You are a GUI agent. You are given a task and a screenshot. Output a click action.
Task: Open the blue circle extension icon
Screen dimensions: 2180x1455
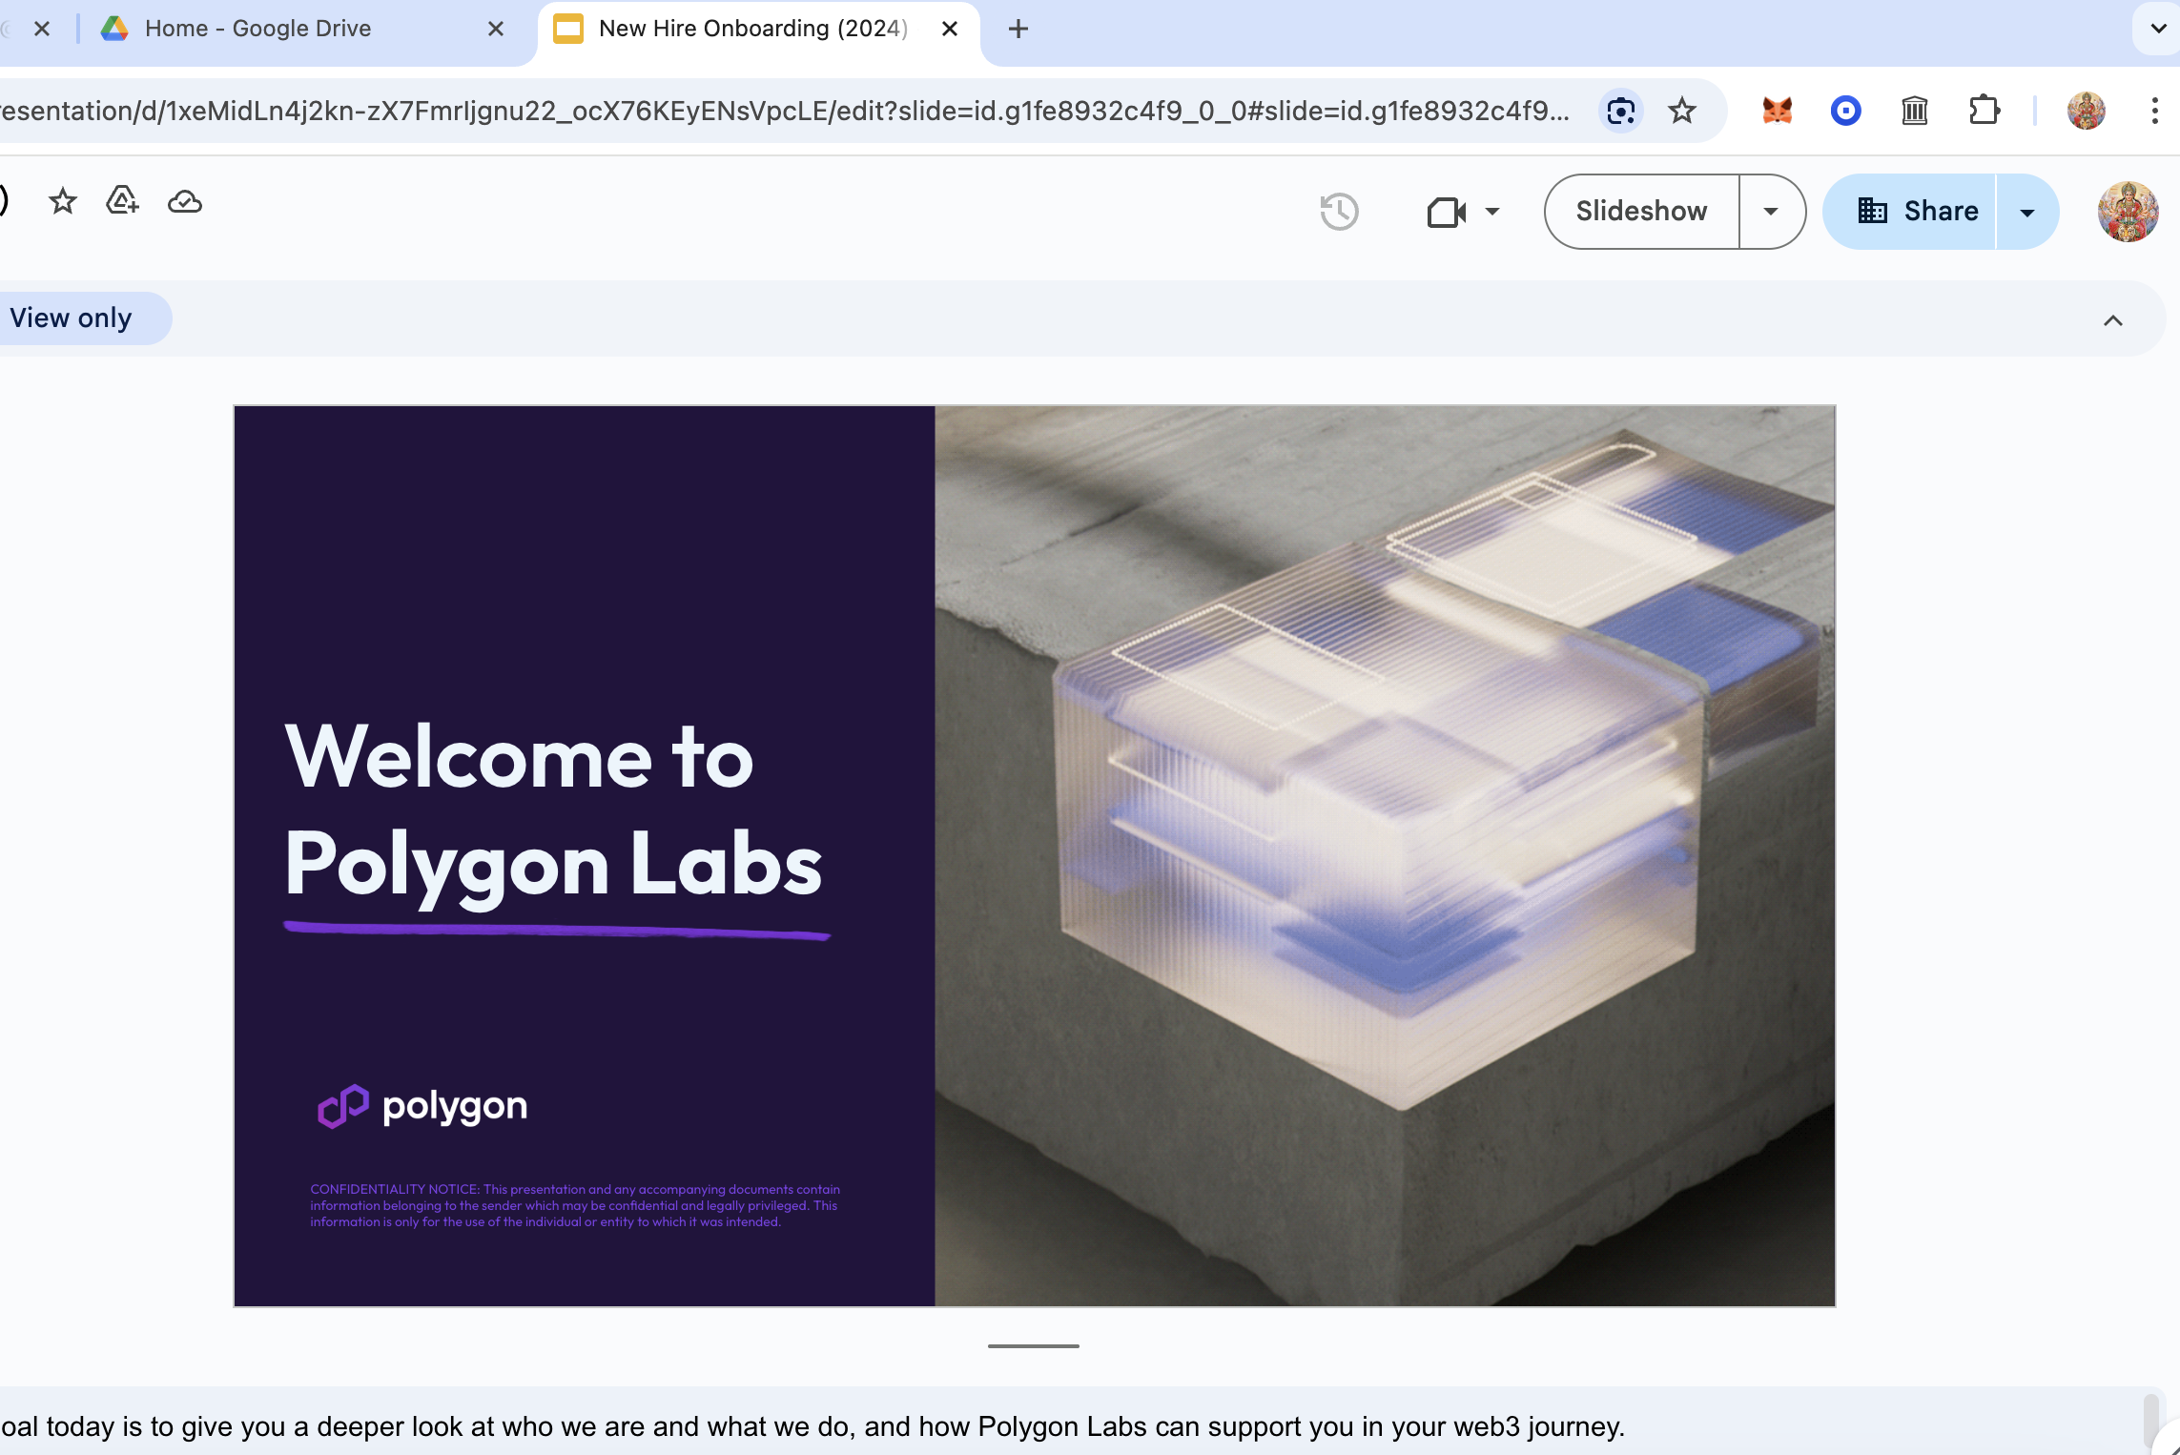point(1846,112)
